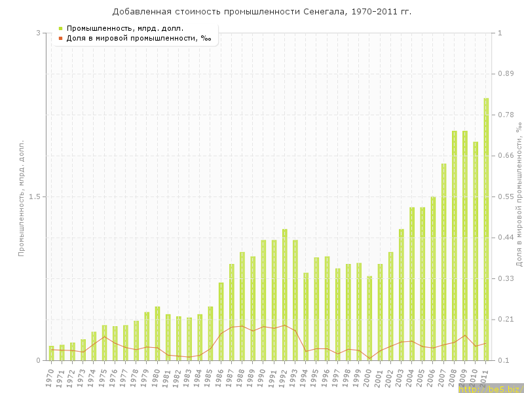The width and height of the screenshot is (524, 393).
Task: Click the right vertical axis title
Action: (519, 196)
